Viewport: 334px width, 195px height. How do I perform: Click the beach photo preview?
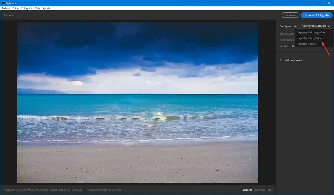[138, 103]
